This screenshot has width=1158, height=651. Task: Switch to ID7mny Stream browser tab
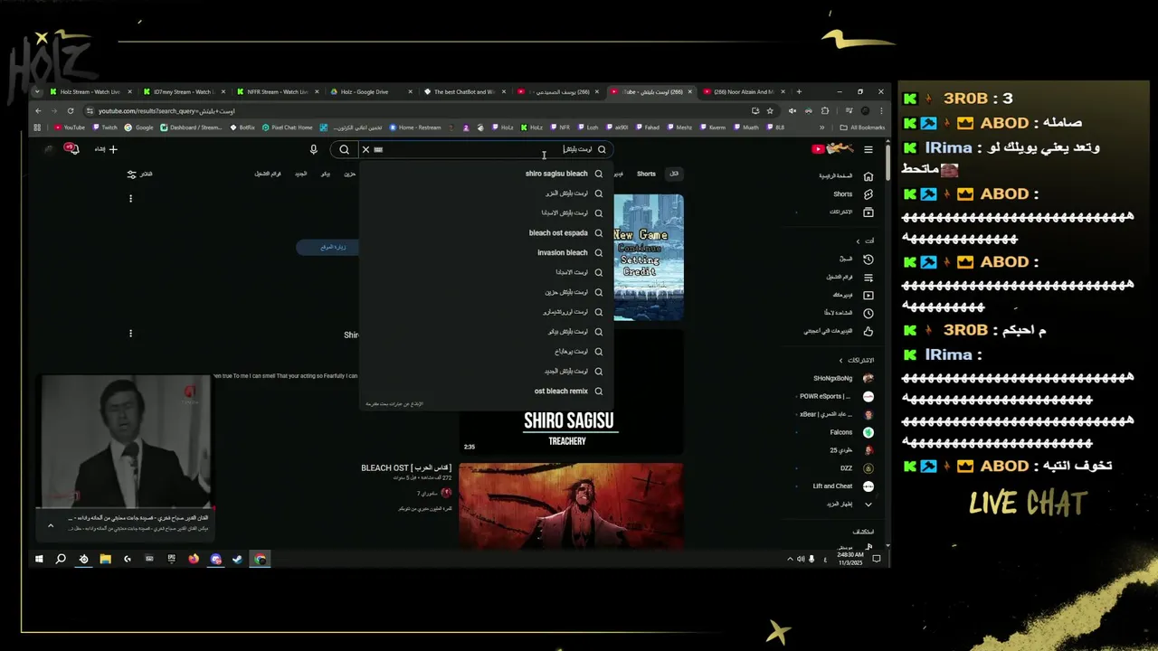point(183,91)
